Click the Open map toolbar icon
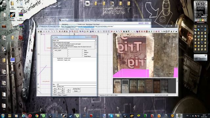This screenshot has width=210, height=118. (38, 31)
